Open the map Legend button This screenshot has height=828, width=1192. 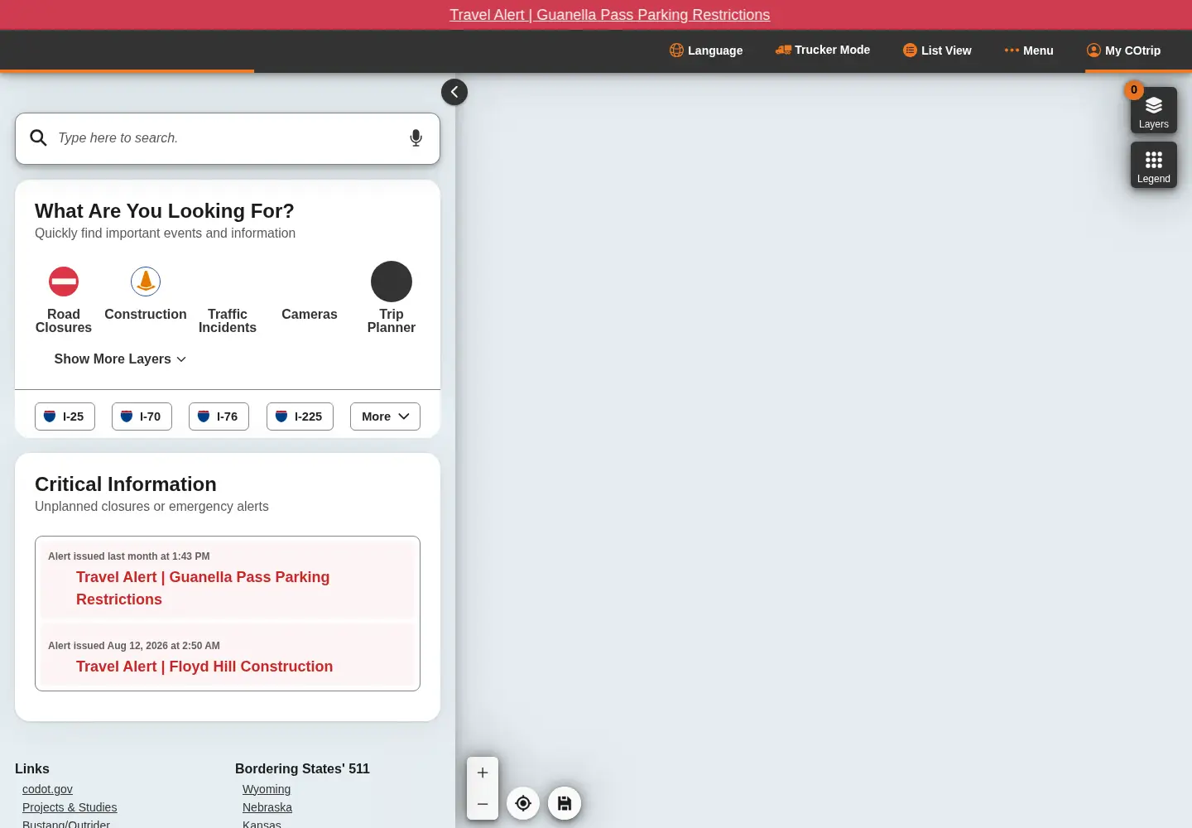coord(1154,165)
